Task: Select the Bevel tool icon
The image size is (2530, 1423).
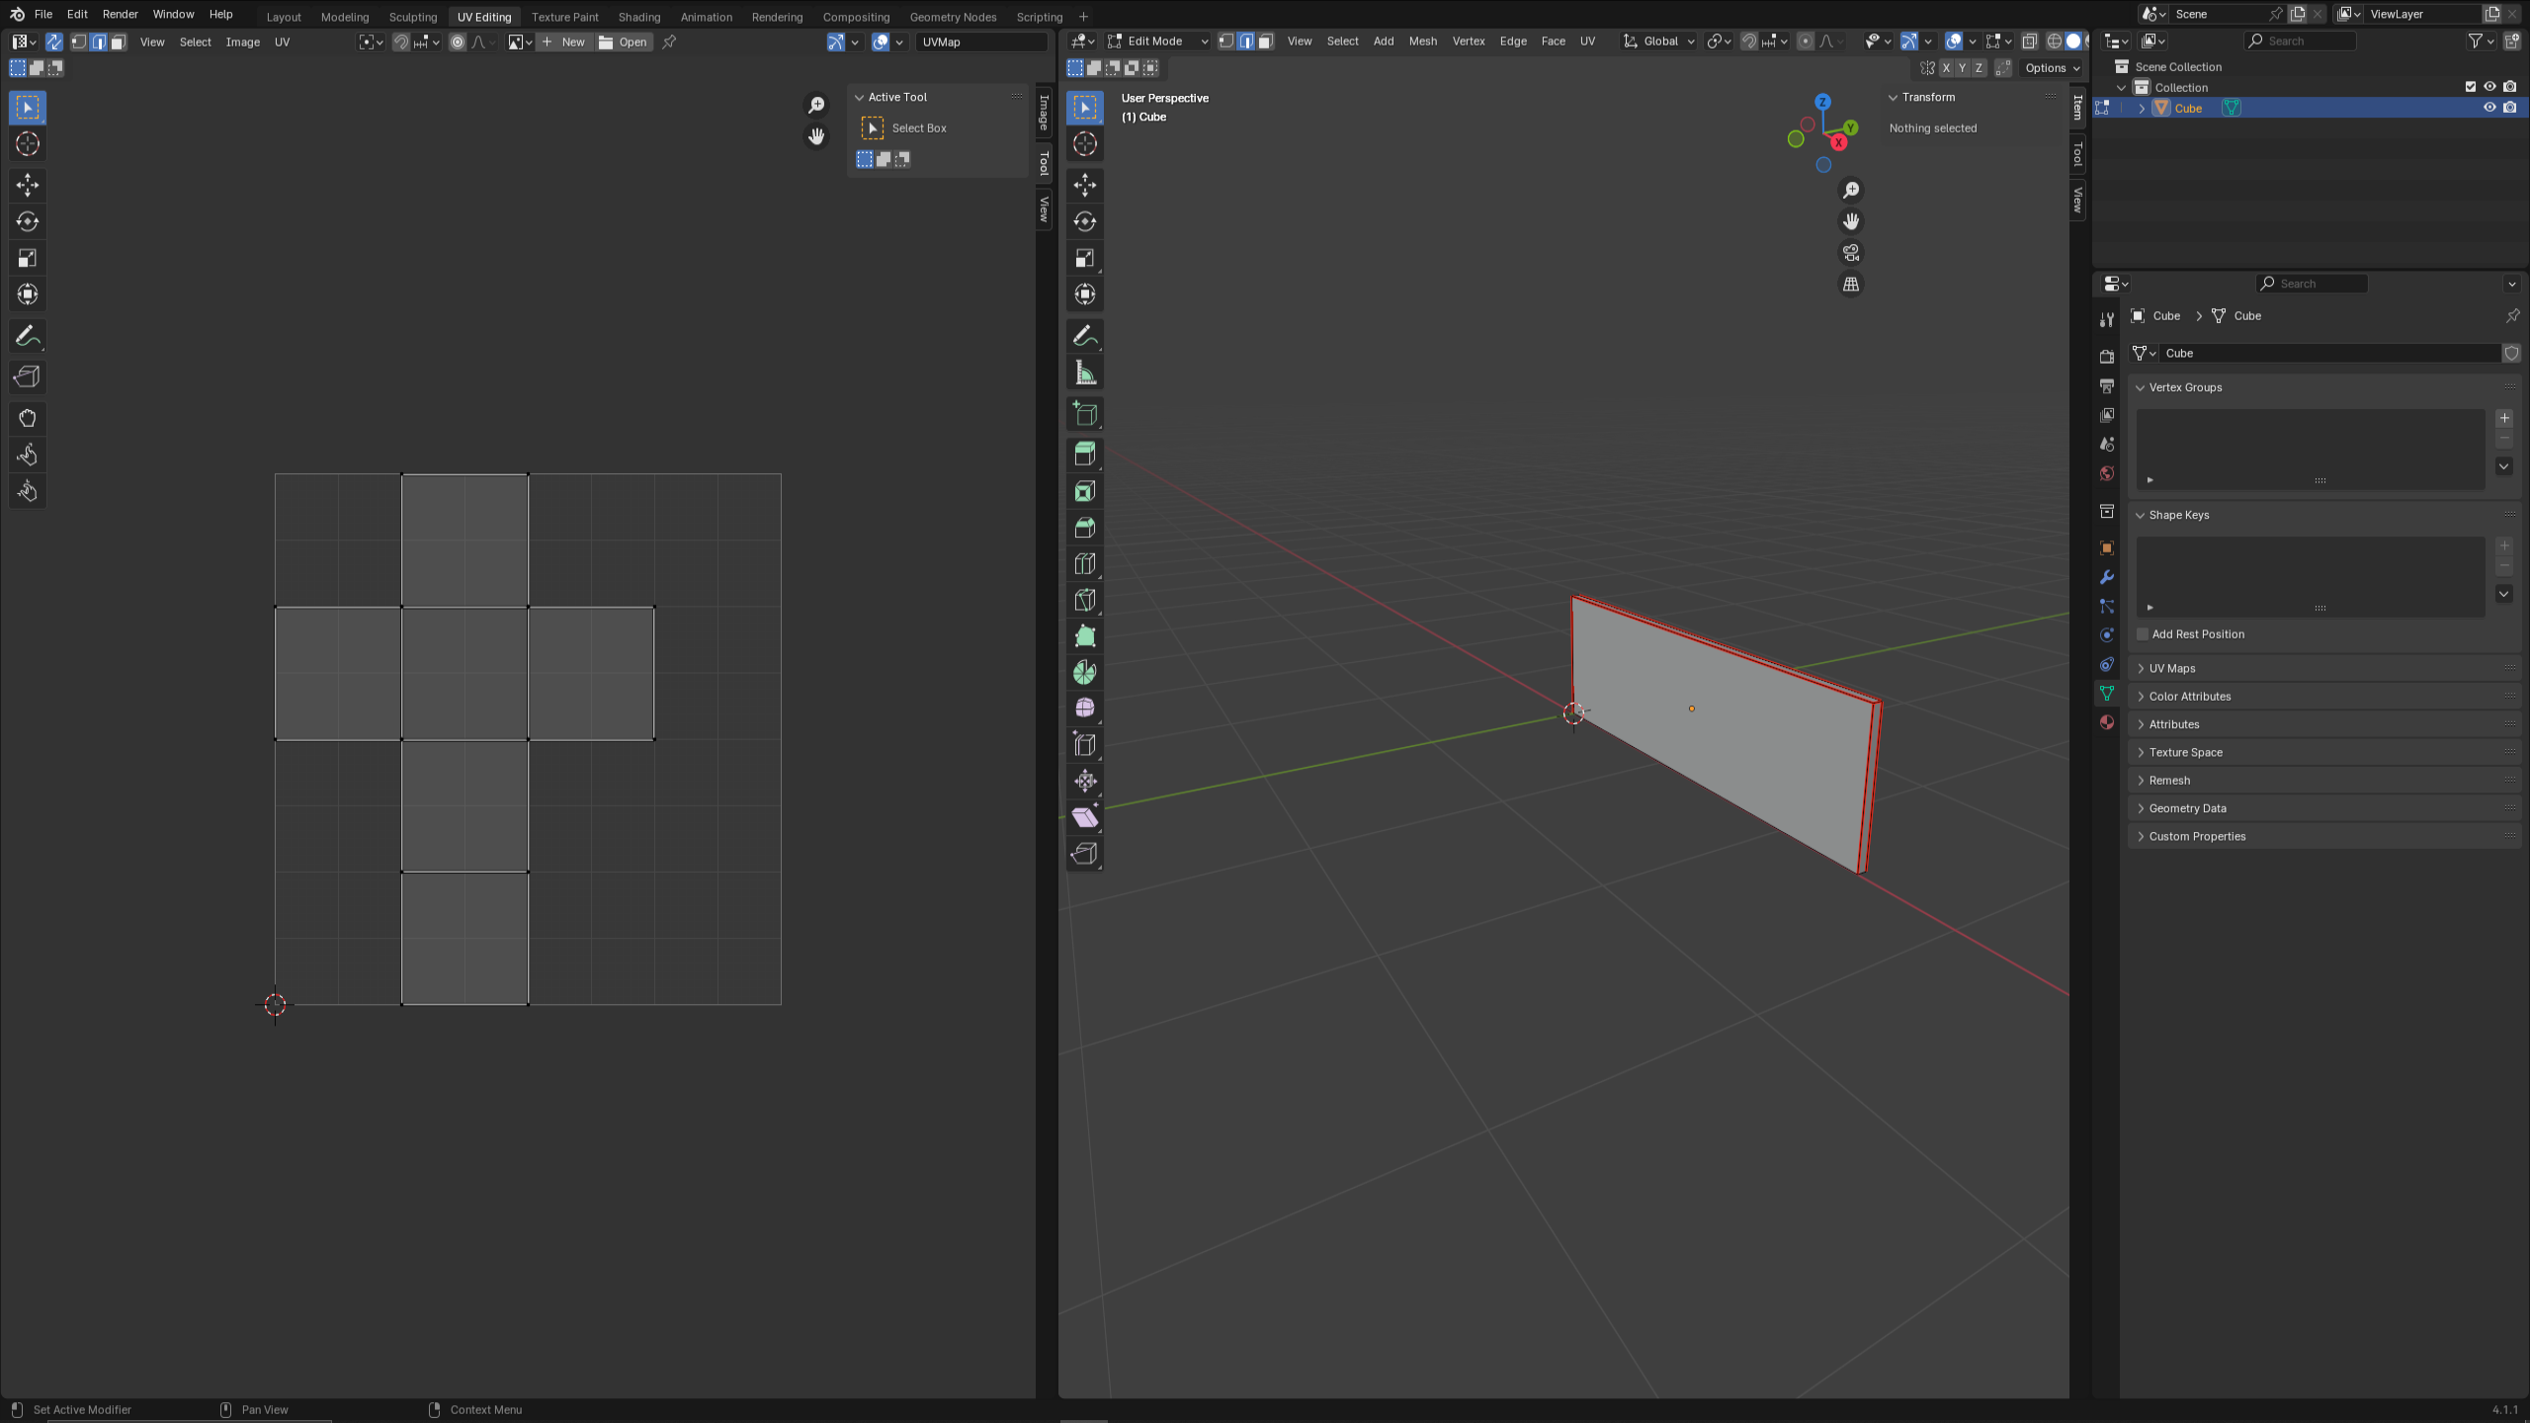Action: [x=1085, y=528]
